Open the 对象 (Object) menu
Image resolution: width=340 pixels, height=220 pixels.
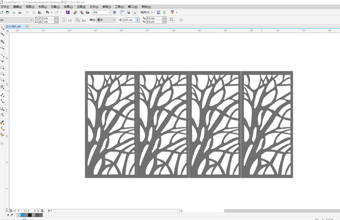tap(55, 7)
